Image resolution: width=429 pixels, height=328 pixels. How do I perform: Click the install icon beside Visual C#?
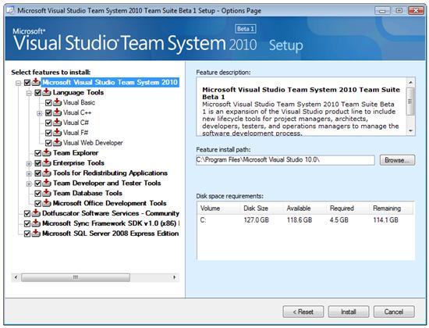pos(57,122)
